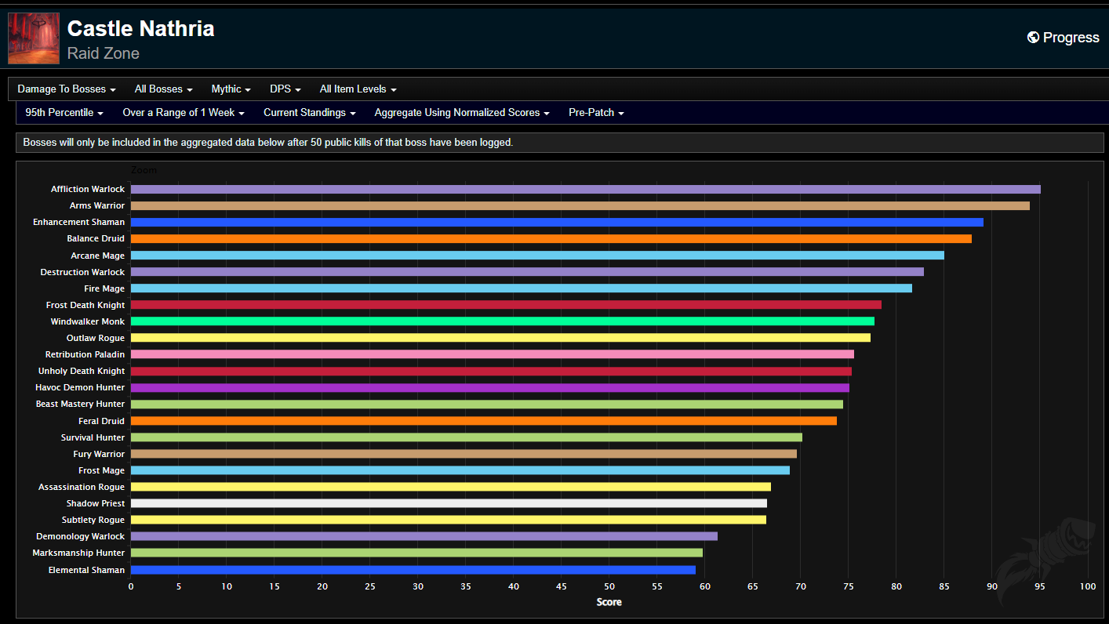Image resolution: width=1109 pixels, height=624 pixels.
Task: Click the Havoc Demon Hunter purple bar
Action: [490, 387]
